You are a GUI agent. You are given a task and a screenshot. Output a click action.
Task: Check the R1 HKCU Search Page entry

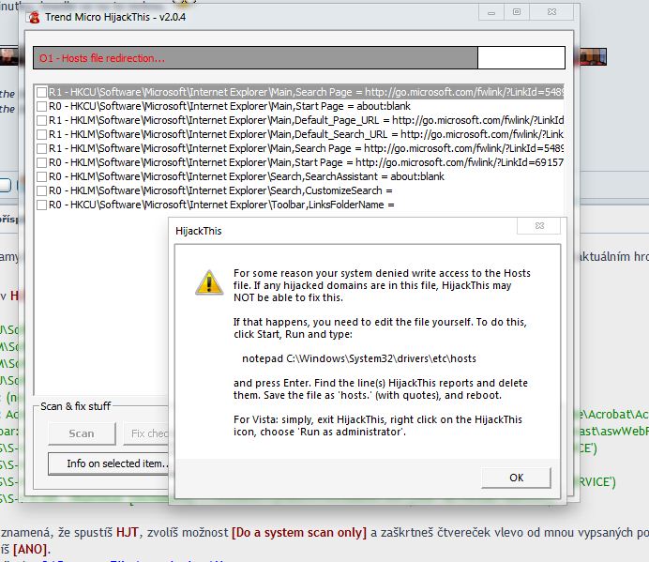(41, 92)
